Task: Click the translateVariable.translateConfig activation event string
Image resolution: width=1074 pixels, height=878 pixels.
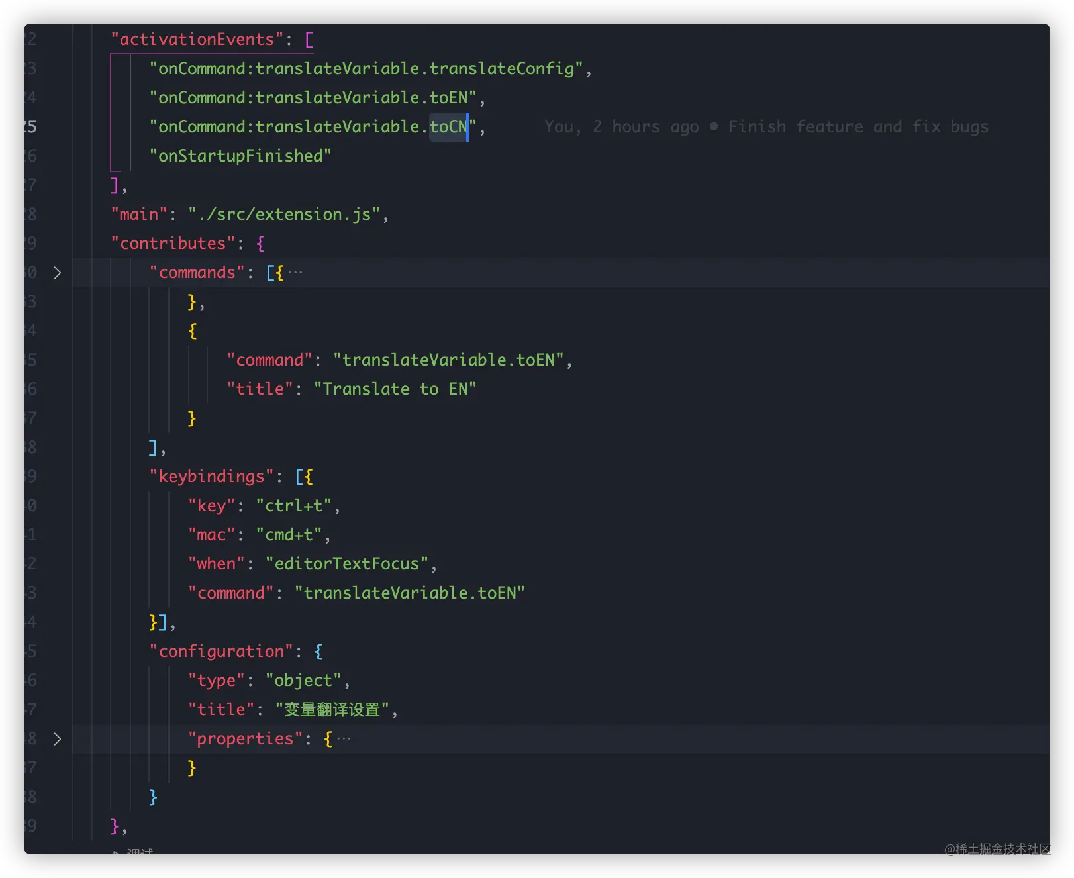Action: point(366,69)
